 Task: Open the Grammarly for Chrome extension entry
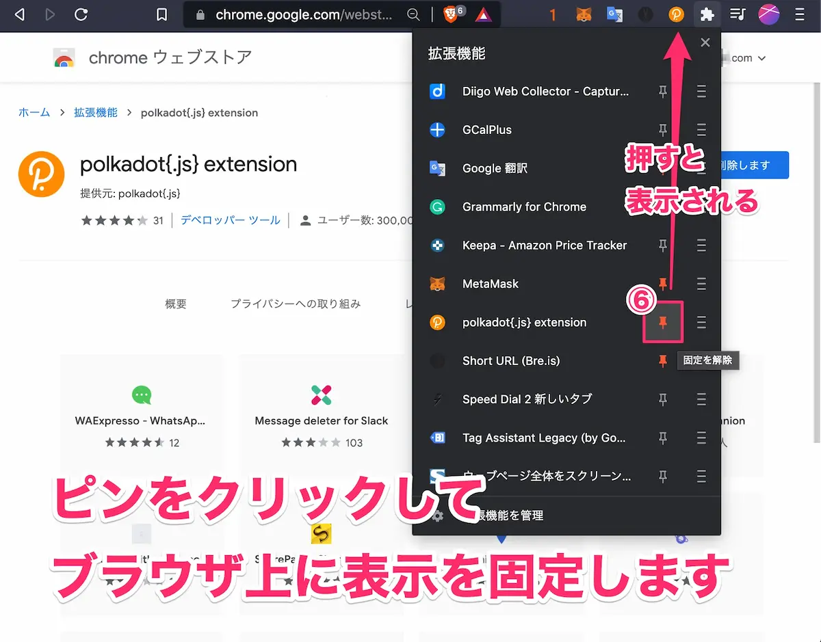coord(524,206)
